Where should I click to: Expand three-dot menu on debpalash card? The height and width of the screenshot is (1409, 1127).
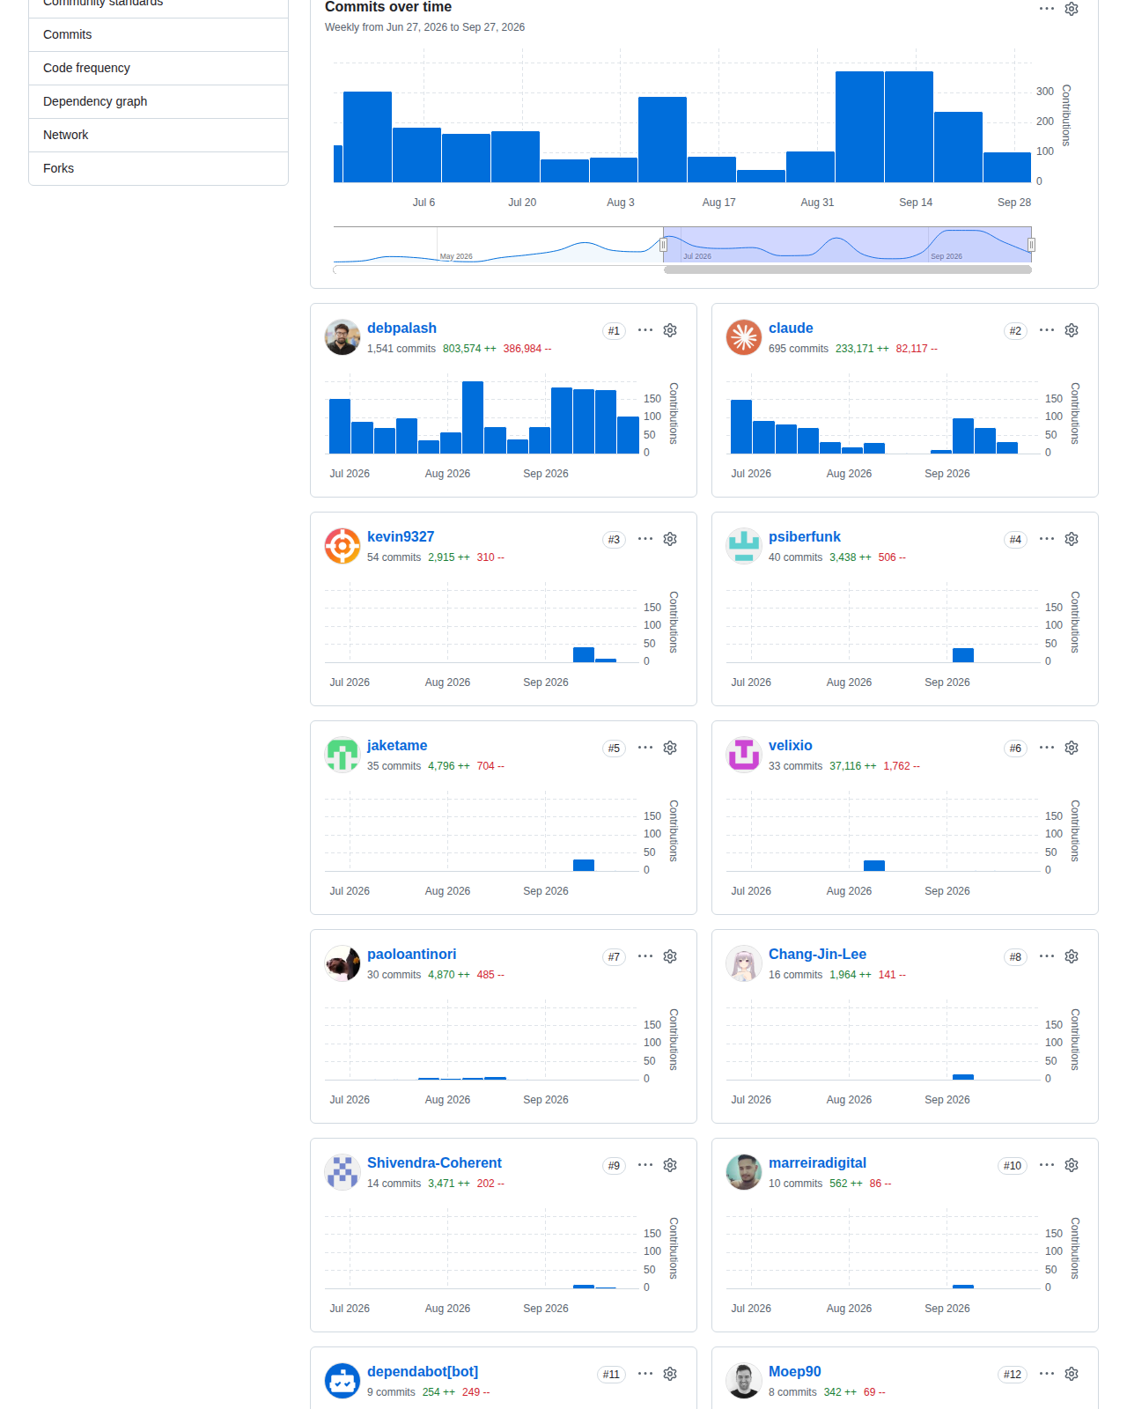pyautogui.click(x=645, y=330)
